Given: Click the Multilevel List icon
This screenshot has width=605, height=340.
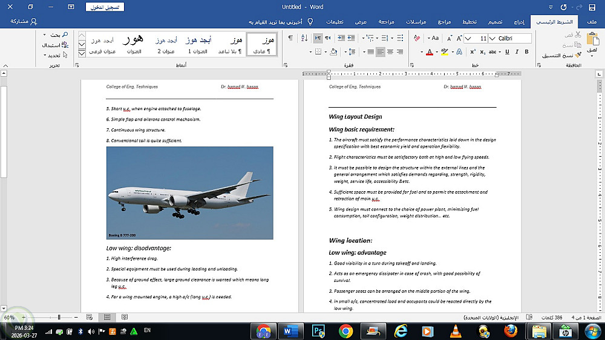Looking at the screenshot, I should pos(370,38).
